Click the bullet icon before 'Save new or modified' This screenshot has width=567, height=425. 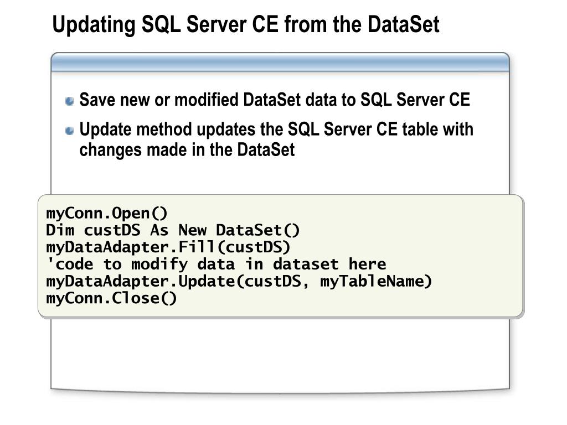coord(69,101)
